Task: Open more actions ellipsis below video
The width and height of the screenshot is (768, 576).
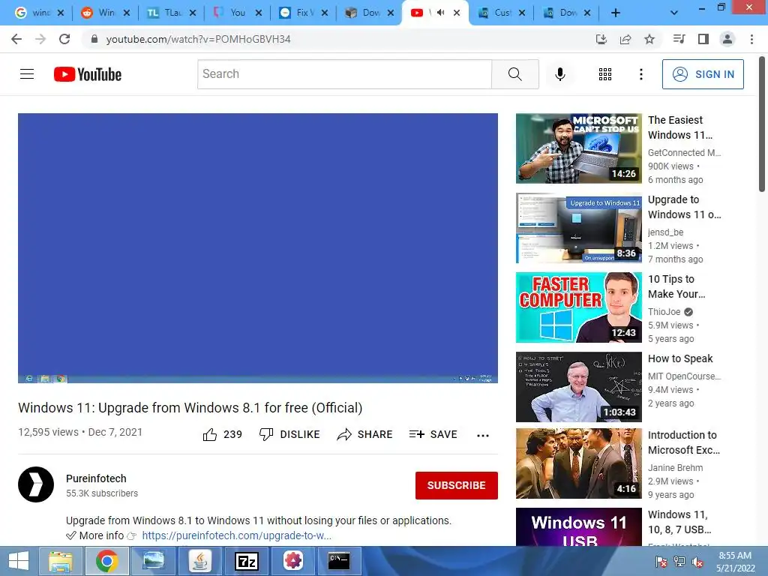Action: (483, 436)
